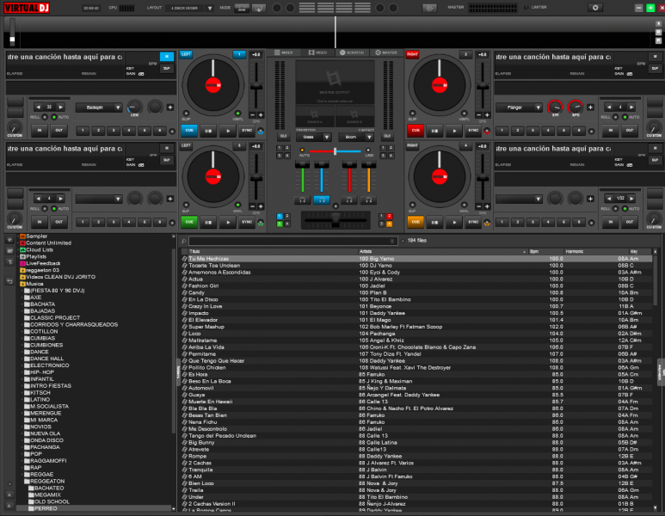The width and height of the screenshot is (665, 516).
Task: Click the deck 2 pitch plus button
Action: [x=487, y=115]
